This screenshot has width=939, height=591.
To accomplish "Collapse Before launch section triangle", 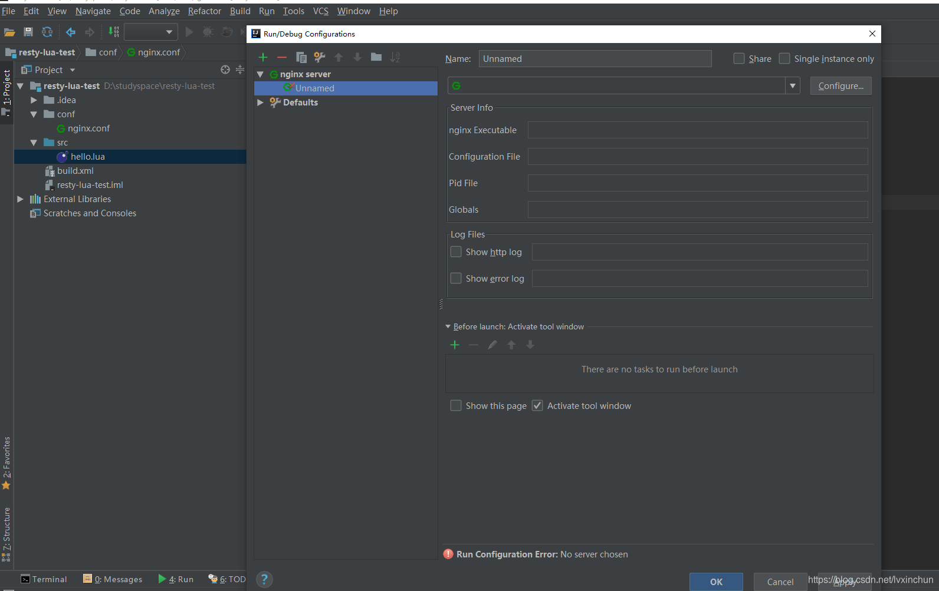I will (x=448, y=326).
